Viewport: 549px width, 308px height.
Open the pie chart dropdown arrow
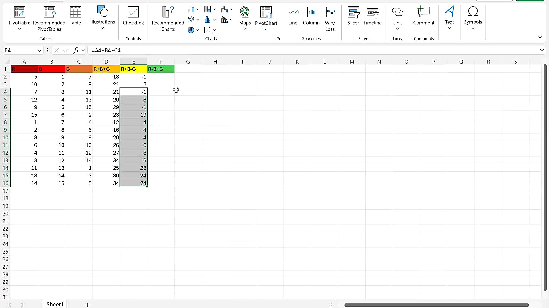(198, 30)
